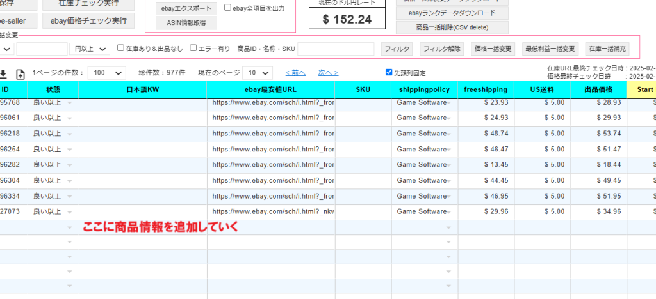
Task: Click the 日本語KW cell in the $ 29.93 row
Action: point(143,118)
